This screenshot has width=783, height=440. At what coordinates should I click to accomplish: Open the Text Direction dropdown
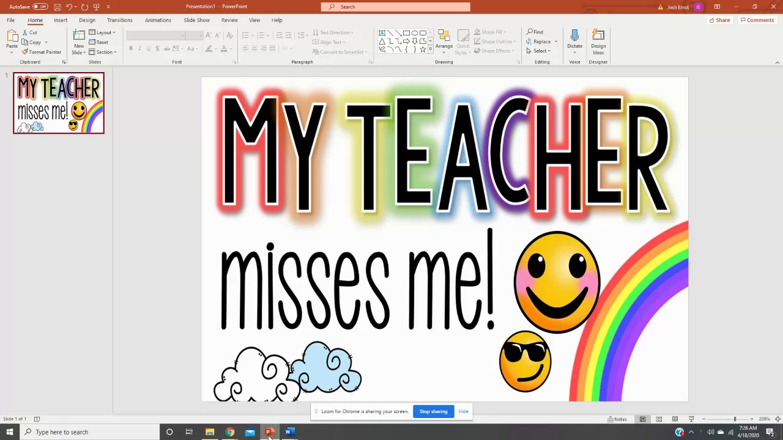333,32
